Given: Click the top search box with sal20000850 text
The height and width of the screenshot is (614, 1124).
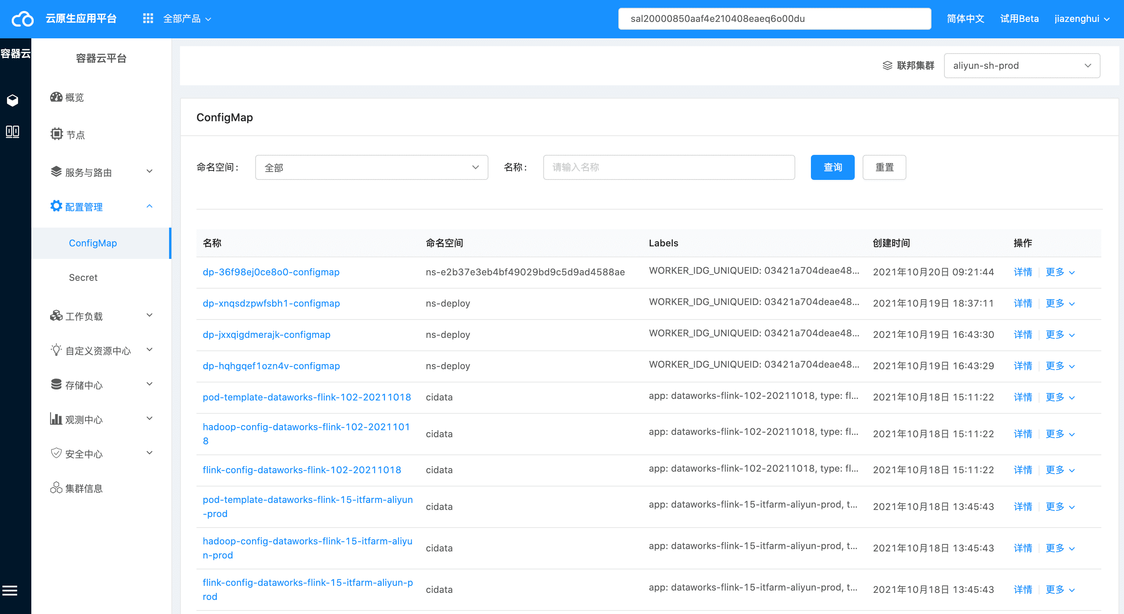Looking at the screenshot, I should click(x=775, y=19).
